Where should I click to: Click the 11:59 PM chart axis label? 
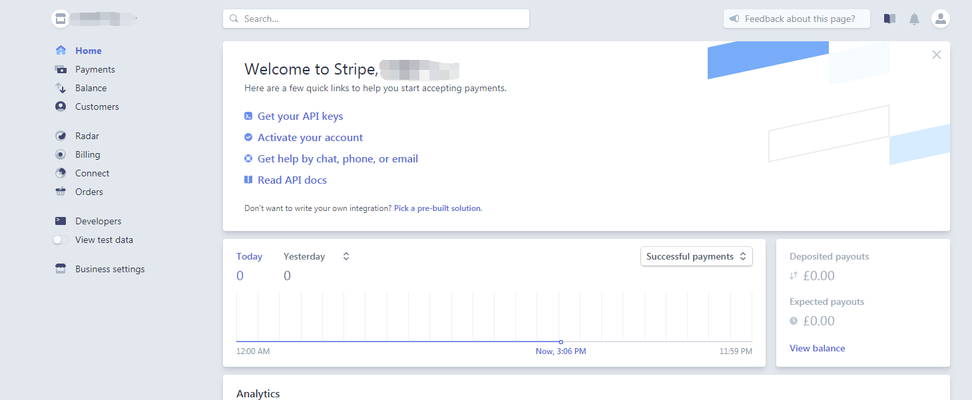pos(736,351)
